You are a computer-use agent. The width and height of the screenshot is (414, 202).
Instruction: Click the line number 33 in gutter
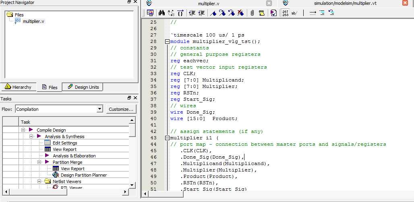153,74
